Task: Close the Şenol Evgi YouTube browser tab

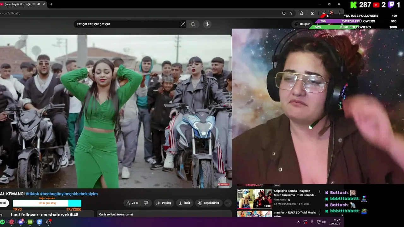Action: tap(44, 4)
